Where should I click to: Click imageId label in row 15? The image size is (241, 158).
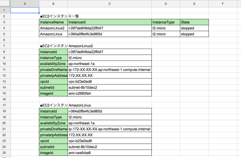[53, 94]
